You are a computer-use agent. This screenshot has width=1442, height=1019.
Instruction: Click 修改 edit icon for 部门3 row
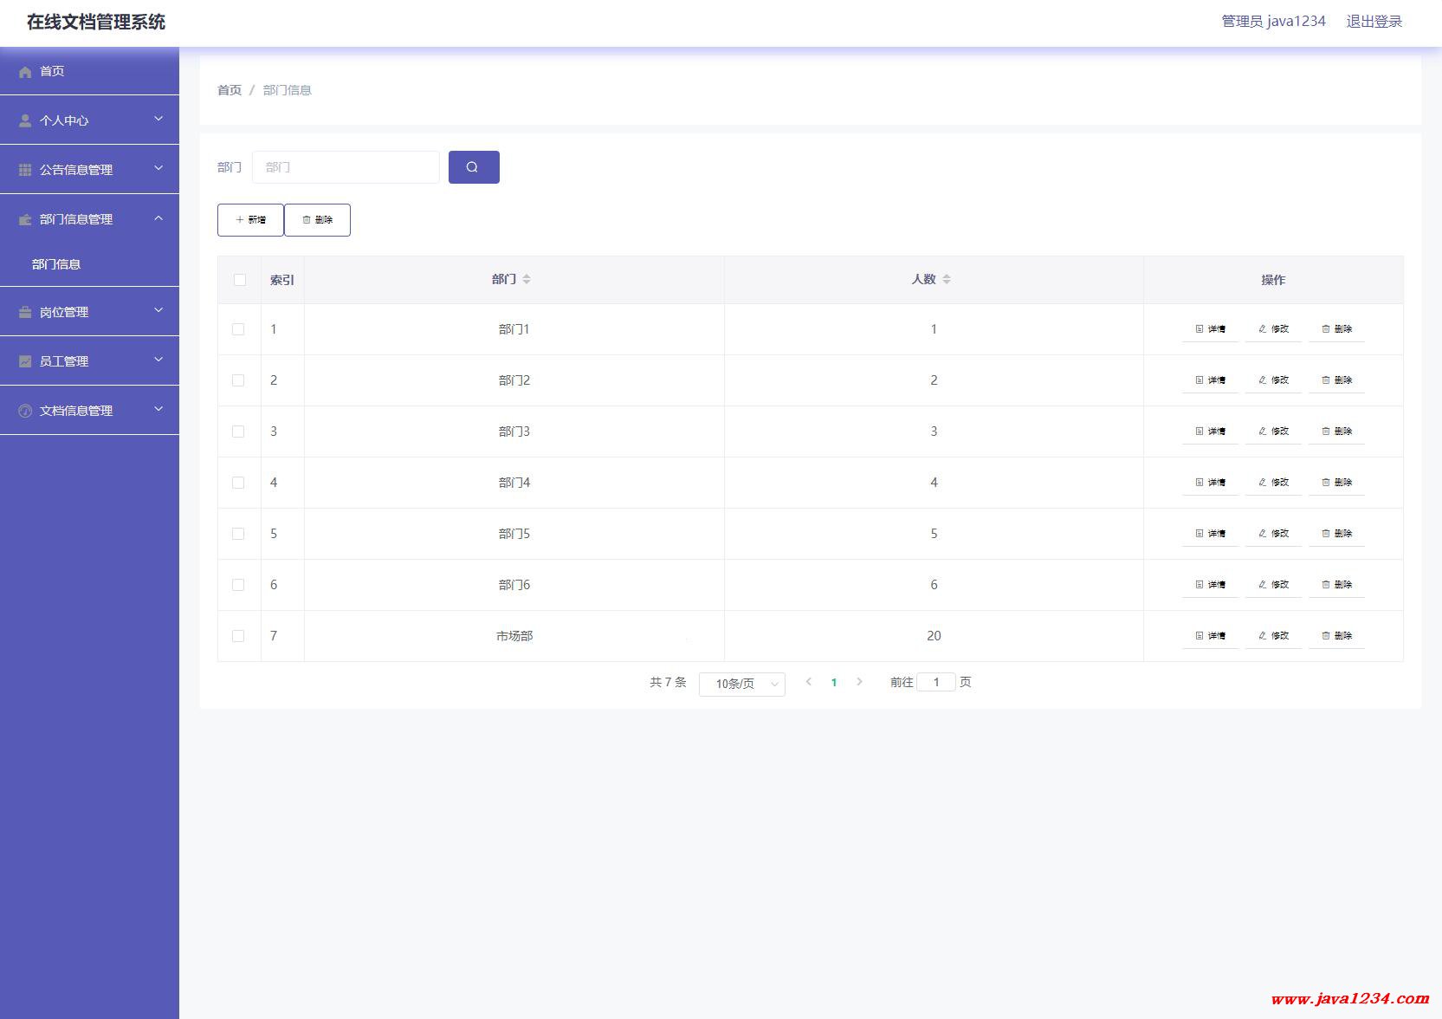pos(1263,432)
